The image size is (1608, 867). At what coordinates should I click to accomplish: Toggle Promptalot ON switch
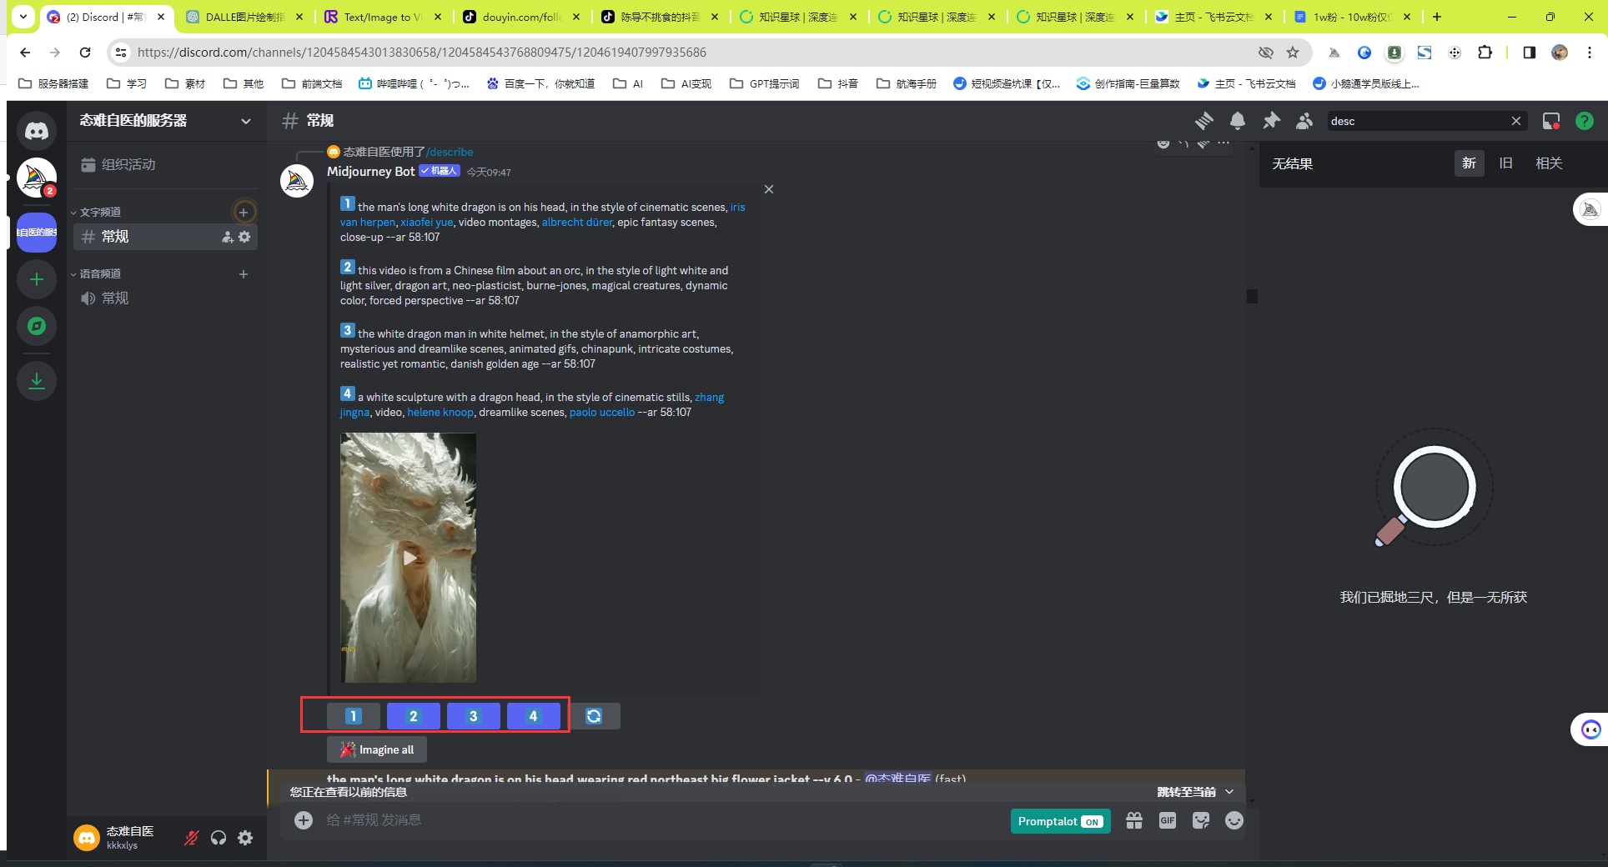pyautogui.click(x=1060, y=821)
